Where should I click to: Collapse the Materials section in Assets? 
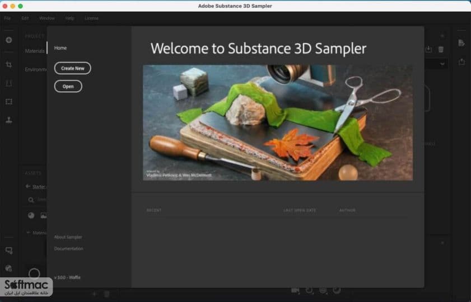[28, 233]
